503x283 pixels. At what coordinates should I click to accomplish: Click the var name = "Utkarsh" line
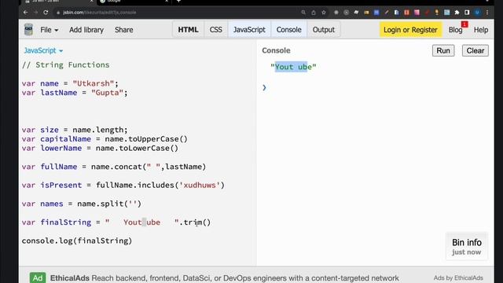70,83
